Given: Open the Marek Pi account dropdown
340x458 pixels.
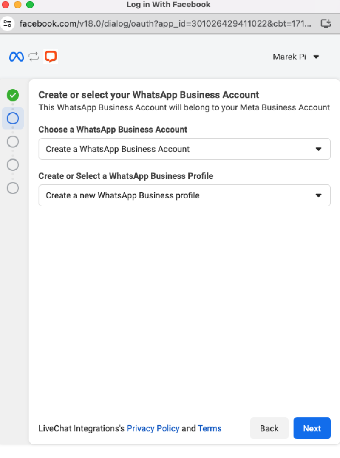Looking at the screenshot, I should [296, 57].
